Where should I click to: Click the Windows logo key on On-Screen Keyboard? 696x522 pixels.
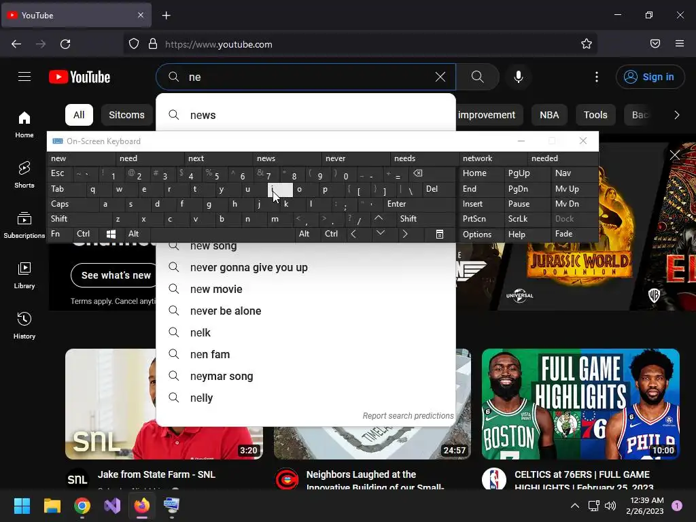111,234
